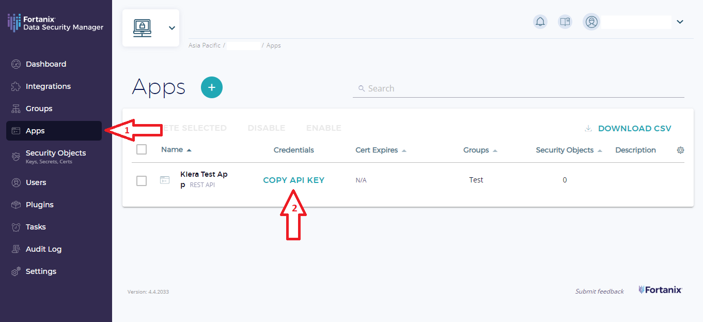Click the Apps terminal icon in sidebar
703x322 pixels.
pyautogui.click(x=16, y=131)
